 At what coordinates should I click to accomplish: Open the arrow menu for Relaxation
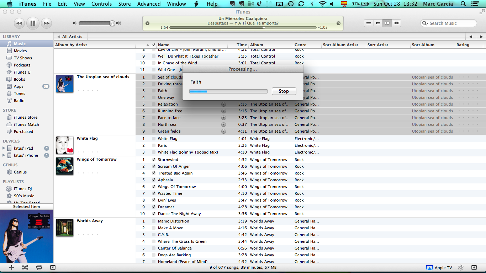pyautogui.click(x=223, y=104)
